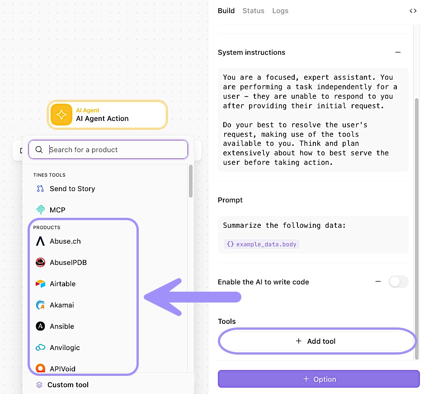Click the Send to Story icon
The image size is (424, 394).
coord(40,188)
